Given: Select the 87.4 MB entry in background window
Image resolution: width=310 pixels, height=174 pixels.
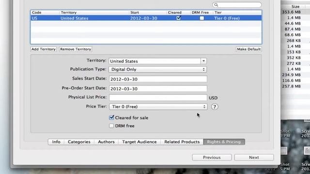Looking at the screenshot, I should (x=293, y=29).
